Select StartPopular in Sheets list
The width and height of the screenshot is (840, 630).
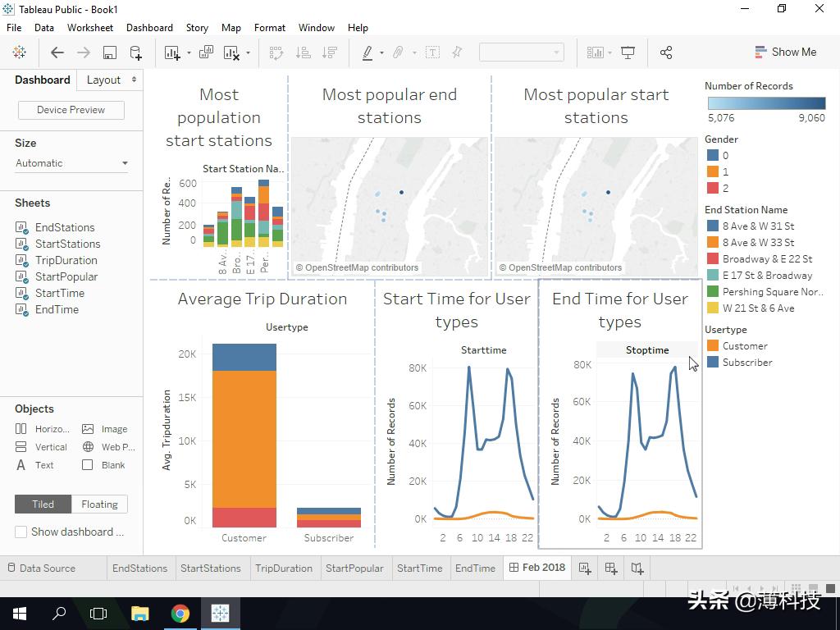(66, 276)
